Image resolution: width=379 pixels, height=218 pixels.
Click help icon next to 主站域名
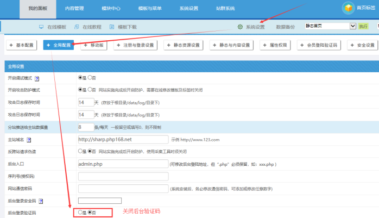click(x=28, y=140)
